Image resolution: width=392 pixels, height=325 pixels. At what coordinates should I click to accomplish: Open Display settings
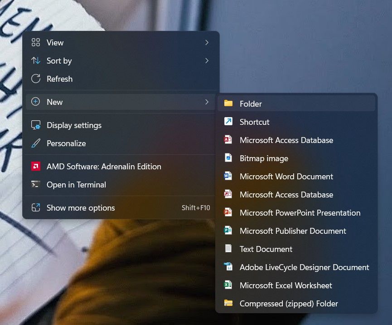[x=74, y=125]
